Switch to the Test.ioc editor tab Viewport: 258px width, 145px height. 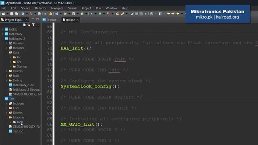(x=50, y=20)
